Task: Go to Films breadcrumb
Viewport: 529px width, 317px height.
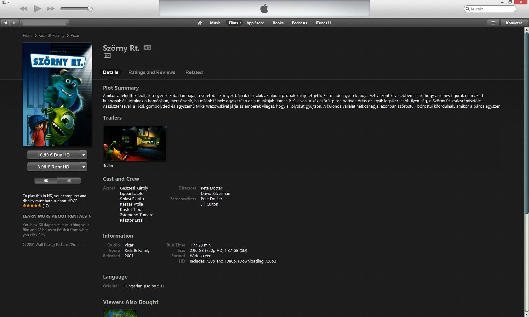Action: (27, 35)
